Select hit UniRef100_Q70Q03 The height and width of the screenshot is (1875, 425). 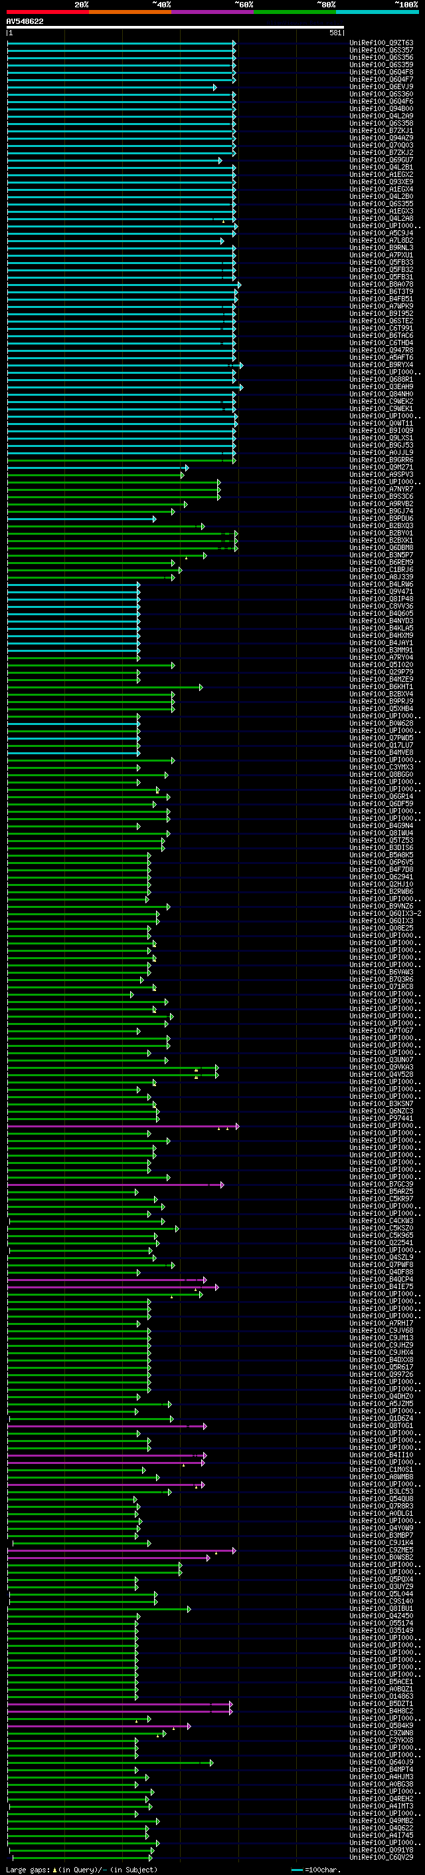click(x=381, y=145)
